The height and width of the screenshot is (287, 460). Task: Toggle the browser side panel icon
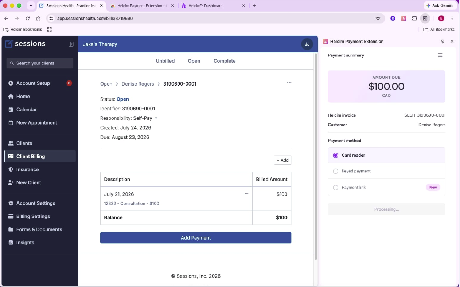click(425, 19)
